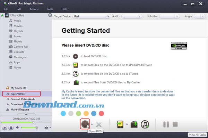Click the snapshot camera icon
Image resolution: width=208 pixels, height=138 pixels.
coord(46,128)
